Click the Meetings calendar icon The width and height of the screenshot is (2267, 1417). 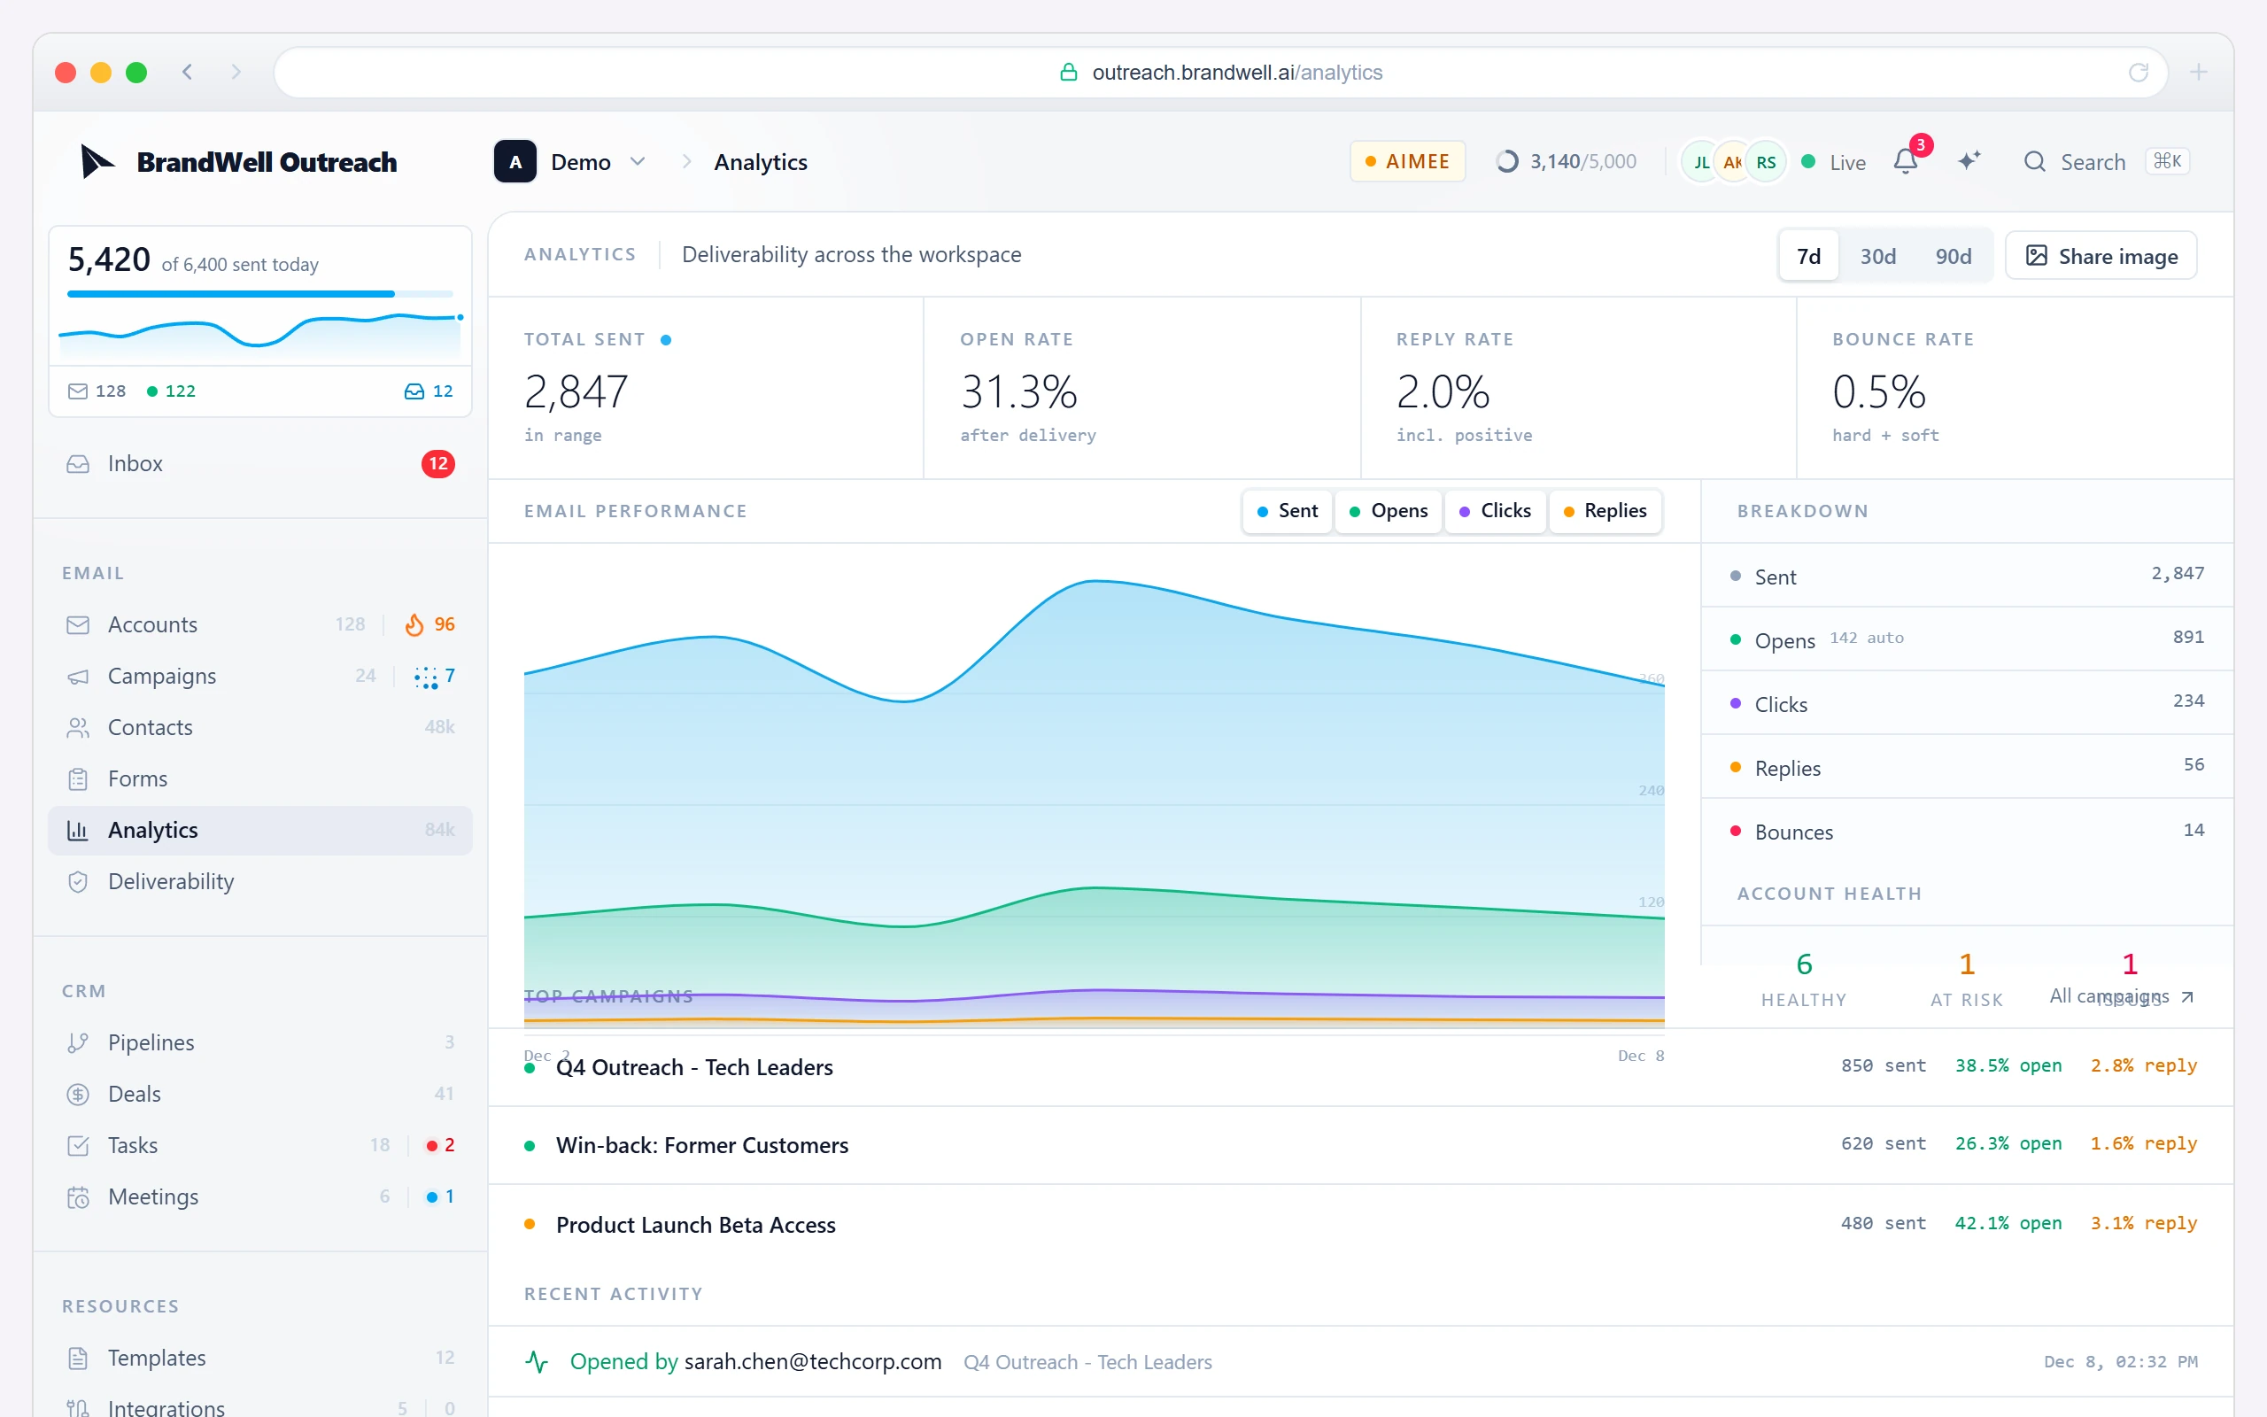(78, 1196)
